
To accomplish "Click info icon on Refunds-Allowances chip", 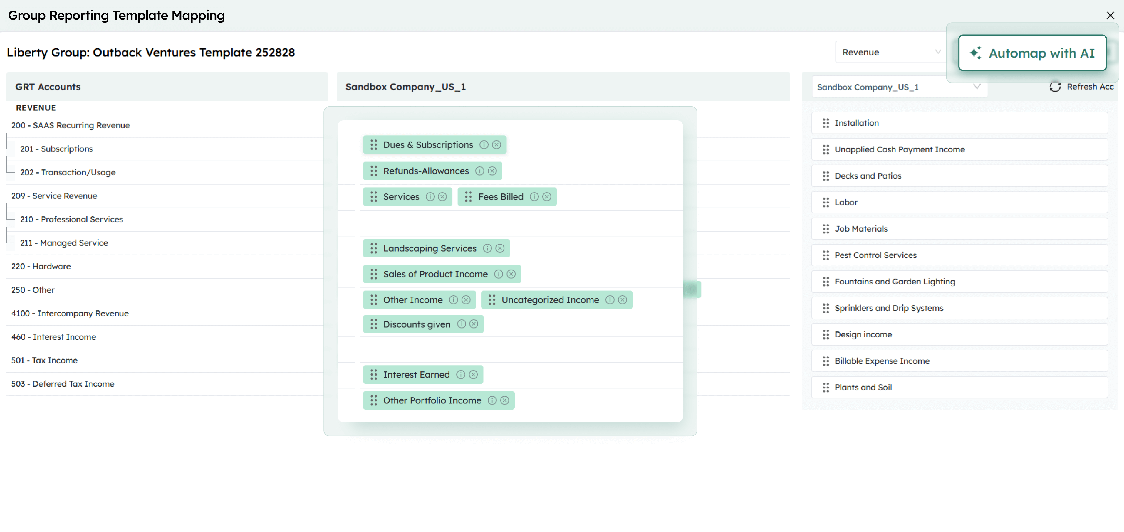I will pos(479,171).
